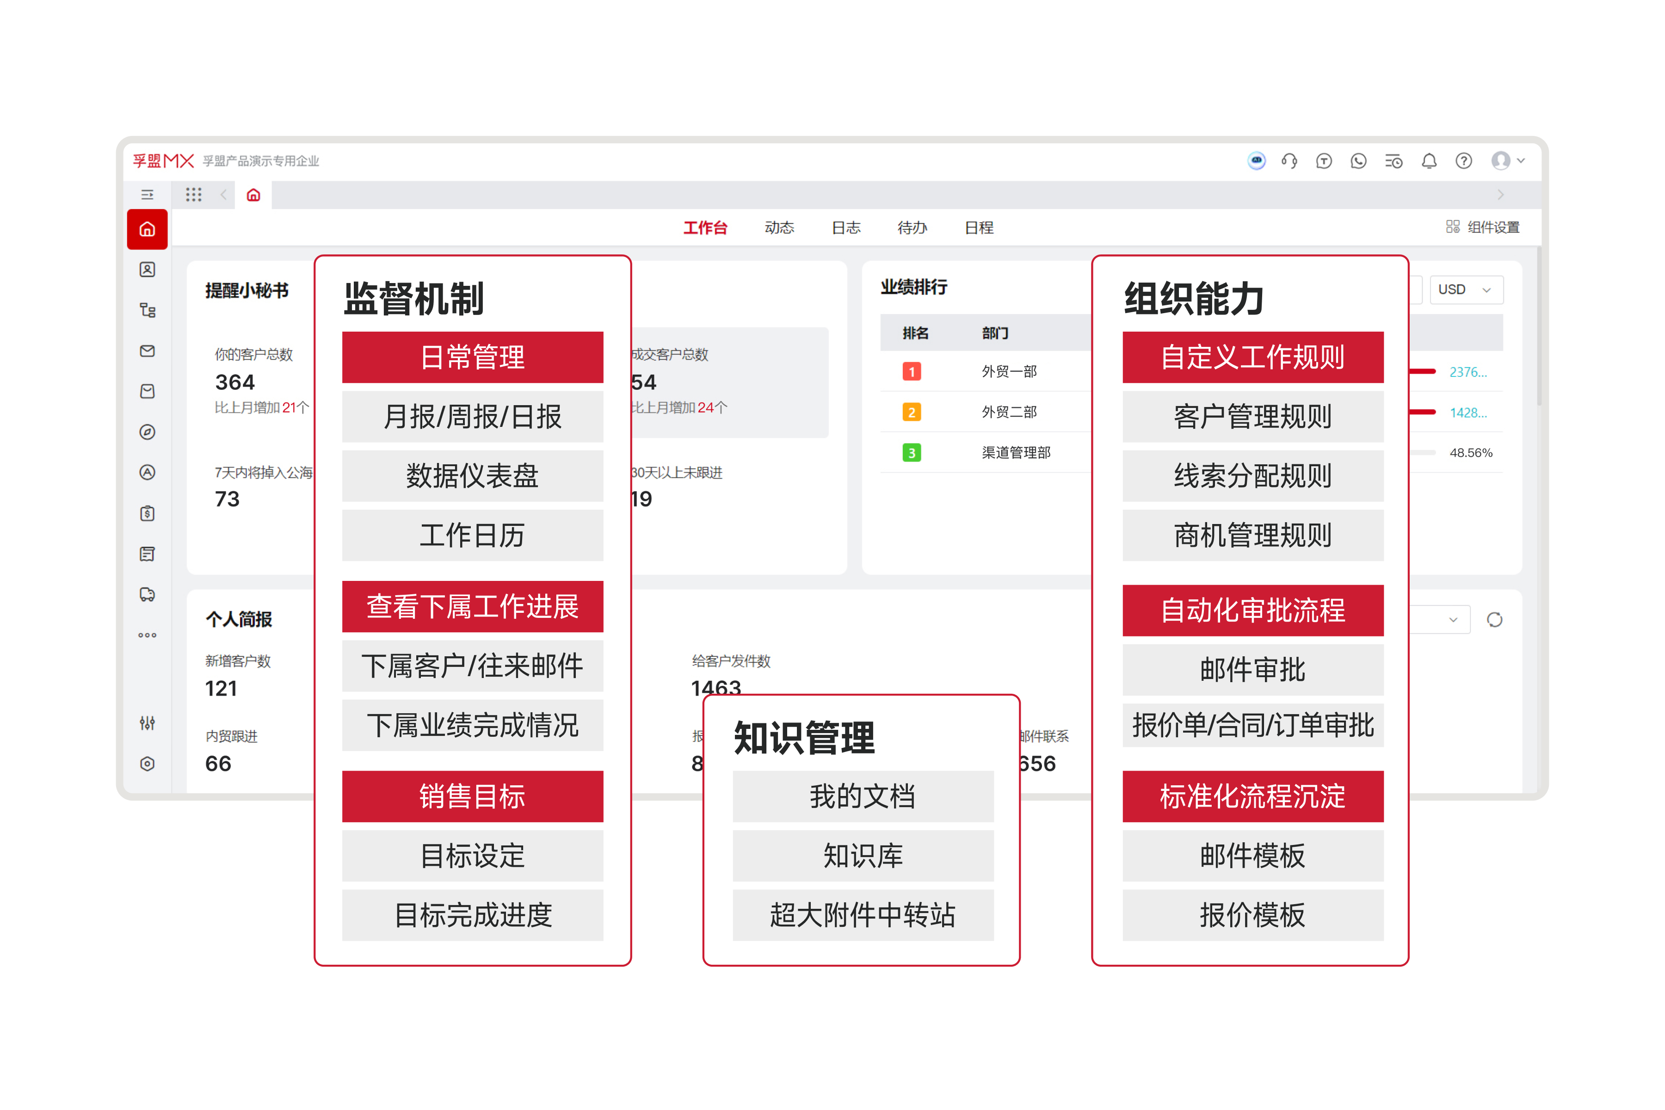Image resolution: width=1665 pixels, height=1110 pixels.
Task: Switch to the 动态 tab
Action: (779, 227)
